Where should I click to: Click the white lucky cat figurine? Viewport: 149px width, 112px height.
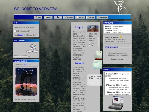[x=97, y=60]
